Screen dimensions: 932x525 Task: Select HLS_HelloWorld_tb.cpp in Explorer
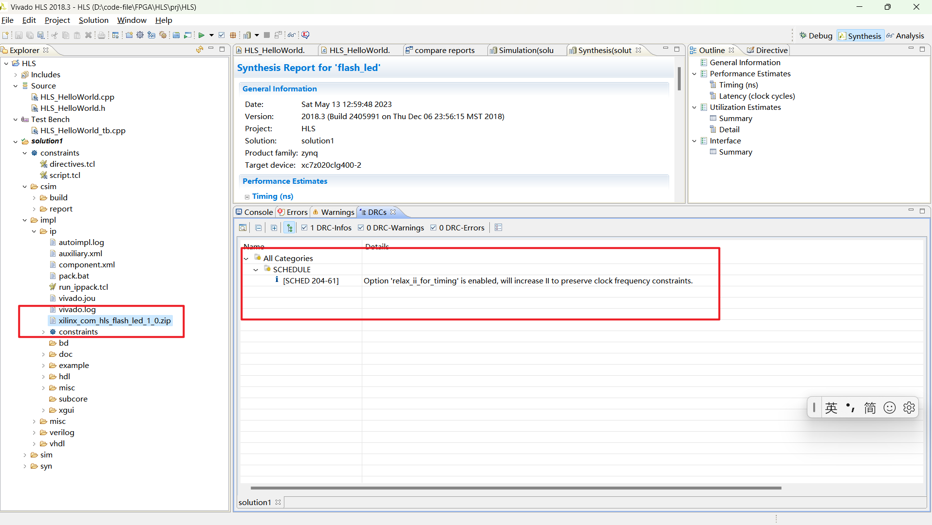pos(83,131)
